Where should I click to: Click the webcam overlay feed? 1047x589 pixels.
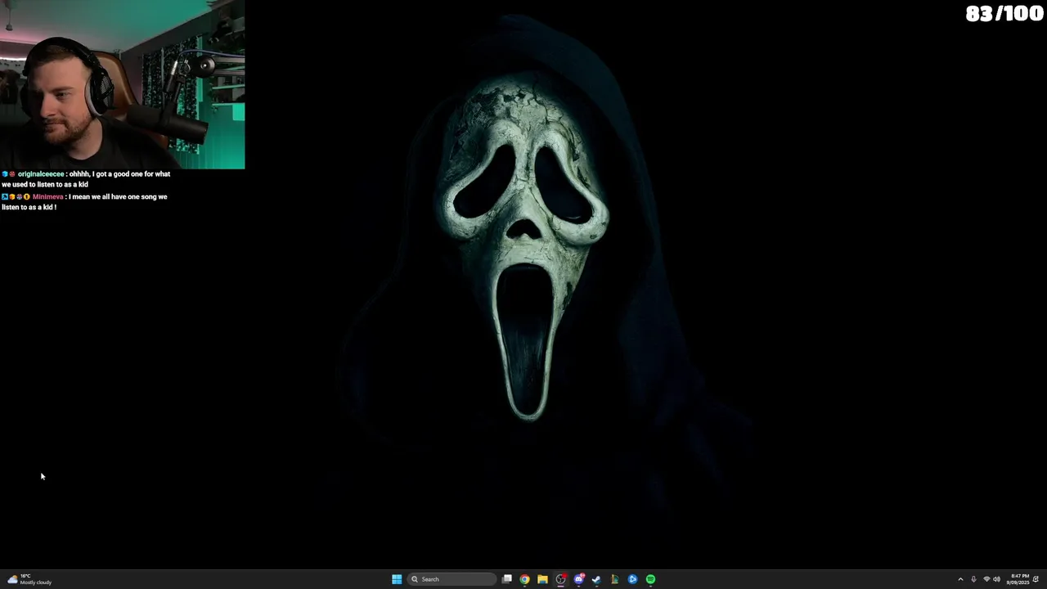click(x=122, y=84)
